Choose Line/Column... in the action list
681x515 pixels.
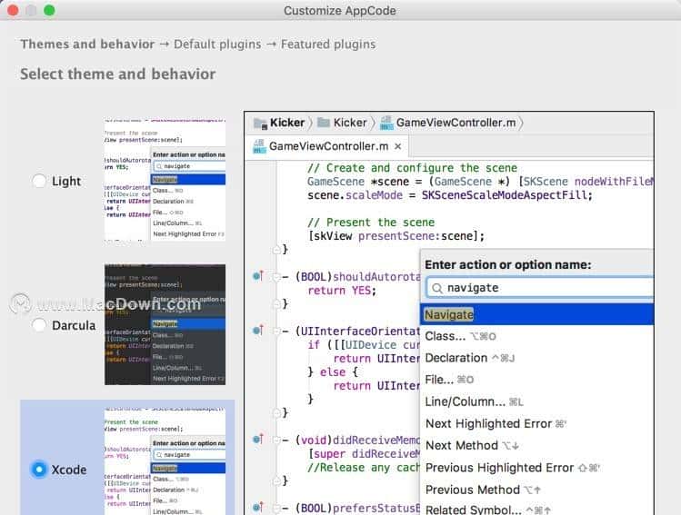click(537, 401)
